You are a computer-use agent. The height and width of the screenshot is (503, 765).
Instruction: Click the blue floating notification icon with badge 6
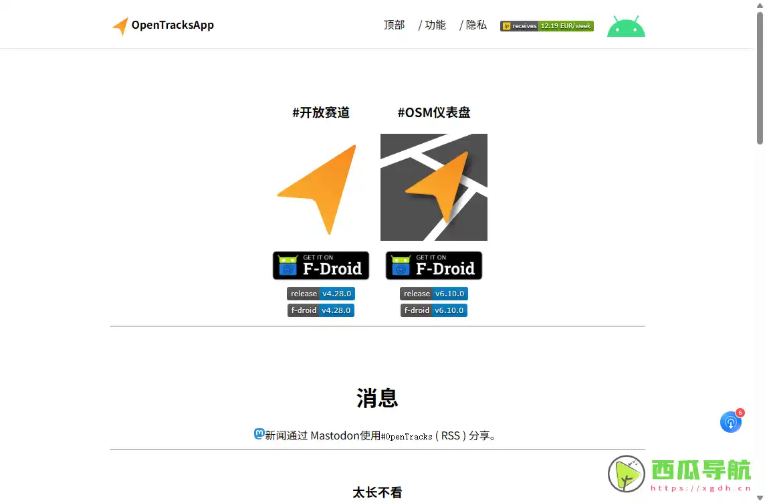(731, 421)
